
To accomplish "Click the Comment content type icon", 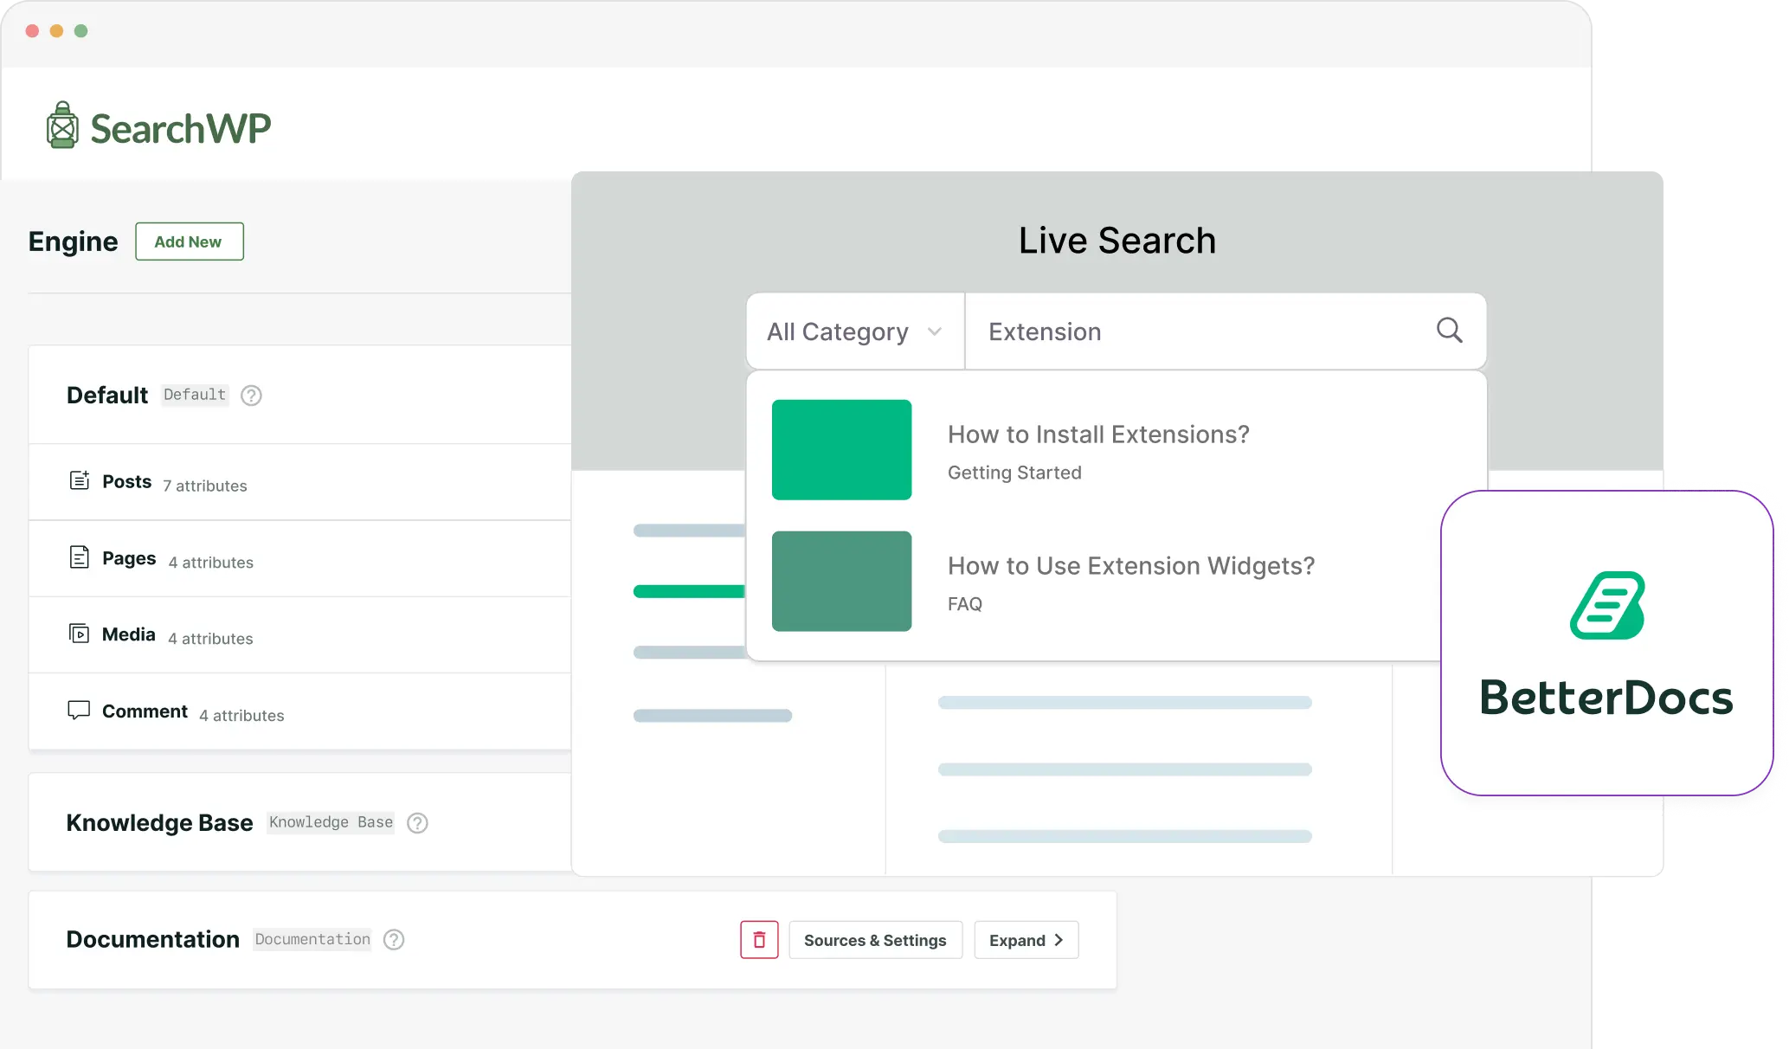I will [79, 711].
